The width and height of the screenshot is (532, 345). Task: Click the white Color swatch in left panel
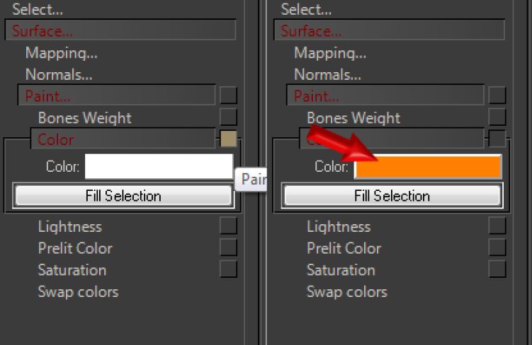[x=159, y=167]
